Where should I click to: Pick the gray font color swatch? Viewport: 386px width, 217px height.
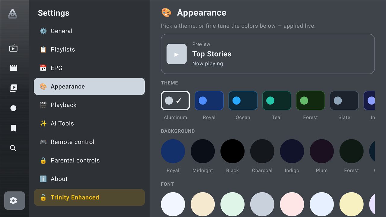(x=262, y=204)
